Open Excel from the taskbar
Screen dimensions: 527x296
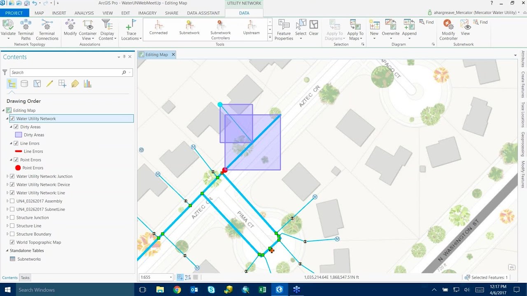point(262,290)
